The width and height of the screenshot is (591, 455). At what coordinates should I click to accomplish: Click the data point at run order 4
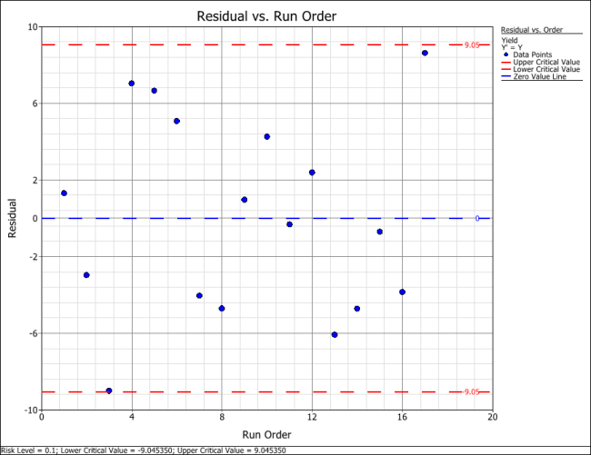click(132, 84)
